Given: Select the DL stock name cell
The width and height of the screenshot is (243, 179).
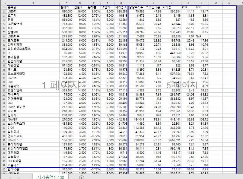Looking at the screenshot, I should click(33, 53).
